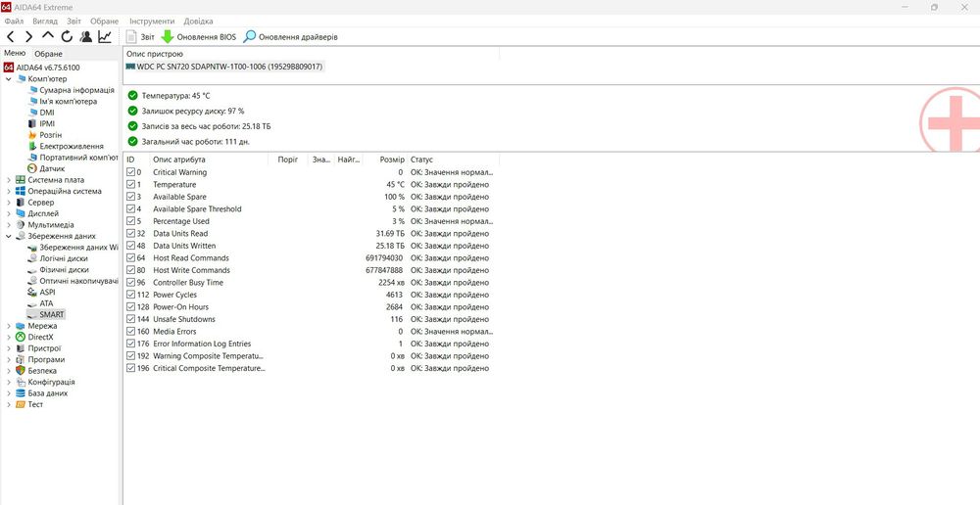Expand the Пристрої branch
The height and width of the screenshot is (505, 980).
(9, 348)
